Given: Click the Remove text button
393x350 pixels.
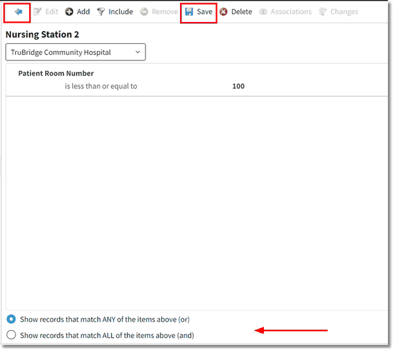Looking at the screenshot, I should (x=165, y=12).
